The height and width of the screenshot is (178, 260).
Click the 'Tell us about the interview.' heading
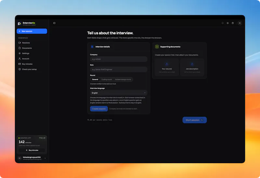[x=110, y=33]
